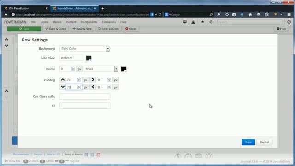Click the monitor icon in PowerAdmin bar
The width and height of the screenshot is (295, 166).
click(185, 22)
